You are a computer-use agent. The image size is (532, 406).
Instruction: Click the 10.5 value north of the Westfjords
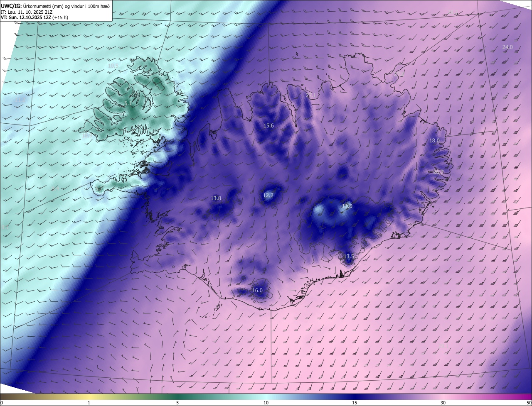point(113,66)
